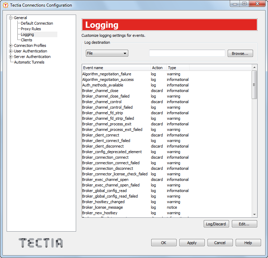
Task: Click the event list scrollbar up arrow
Action: click(x=254, y=67)
